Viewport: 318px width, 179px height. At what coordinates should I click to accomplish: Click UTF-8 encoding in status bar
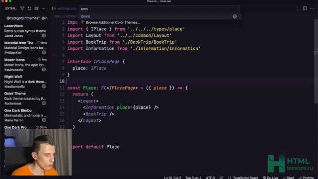coord(210,178)
